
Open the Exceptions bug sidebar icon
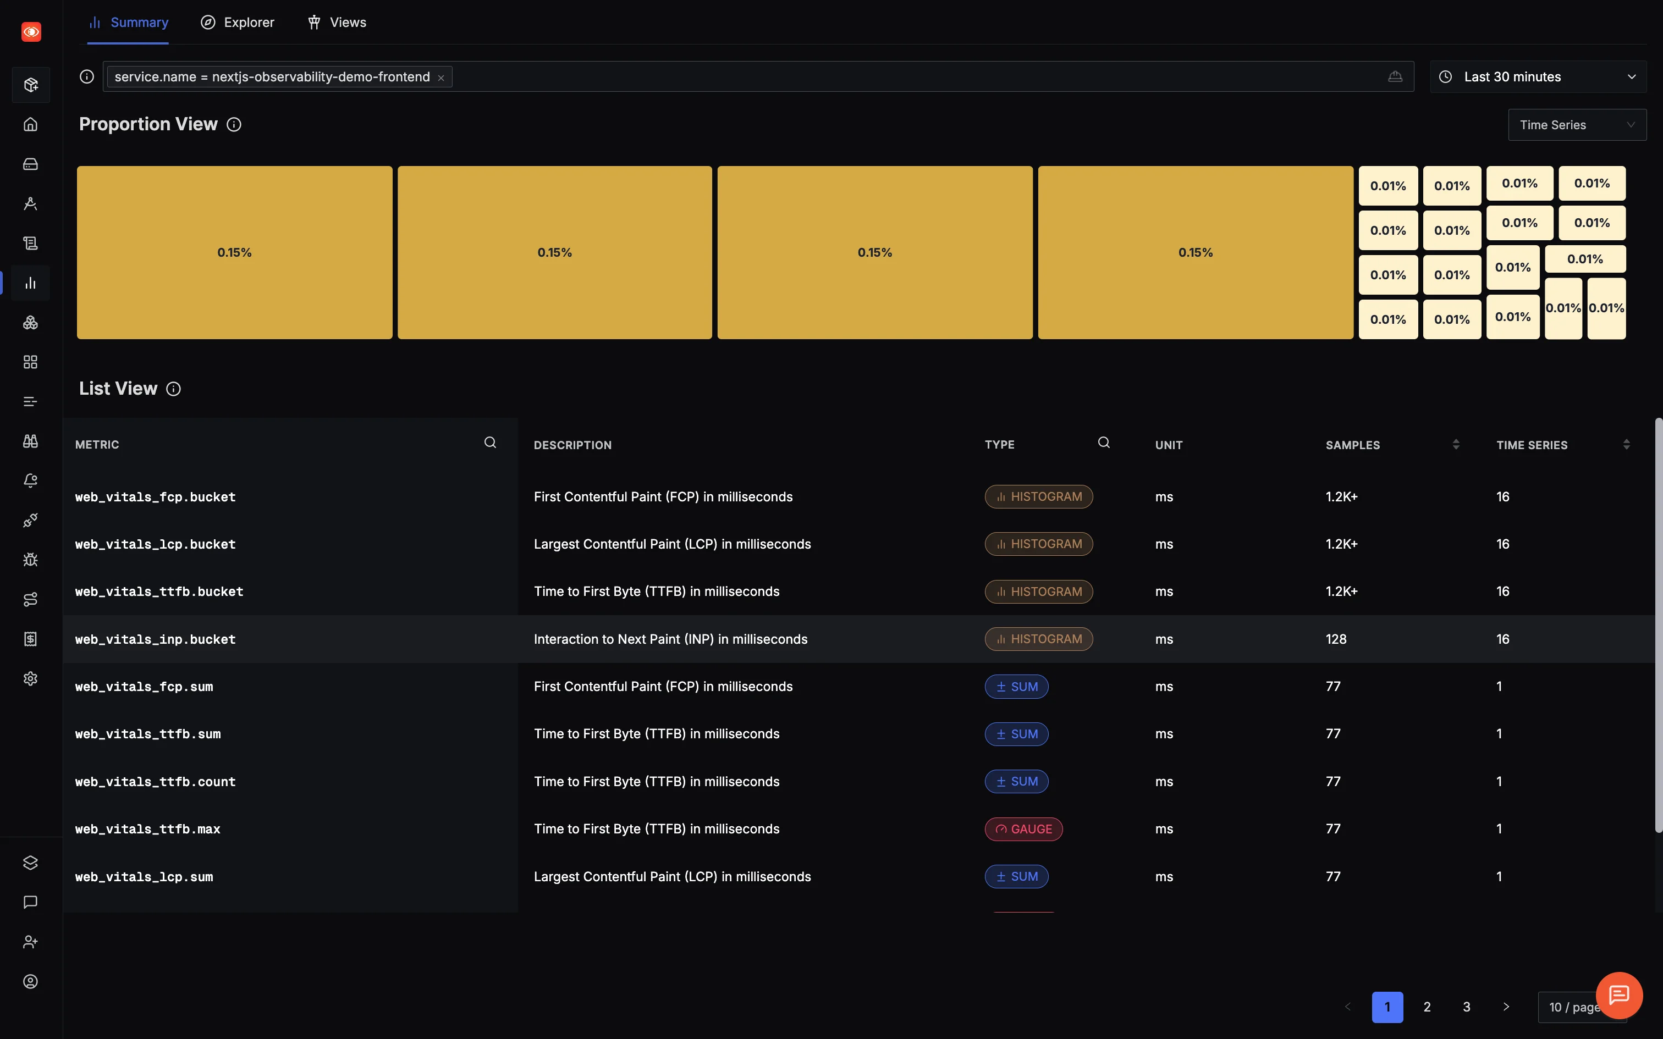click(x=30, y=560)
